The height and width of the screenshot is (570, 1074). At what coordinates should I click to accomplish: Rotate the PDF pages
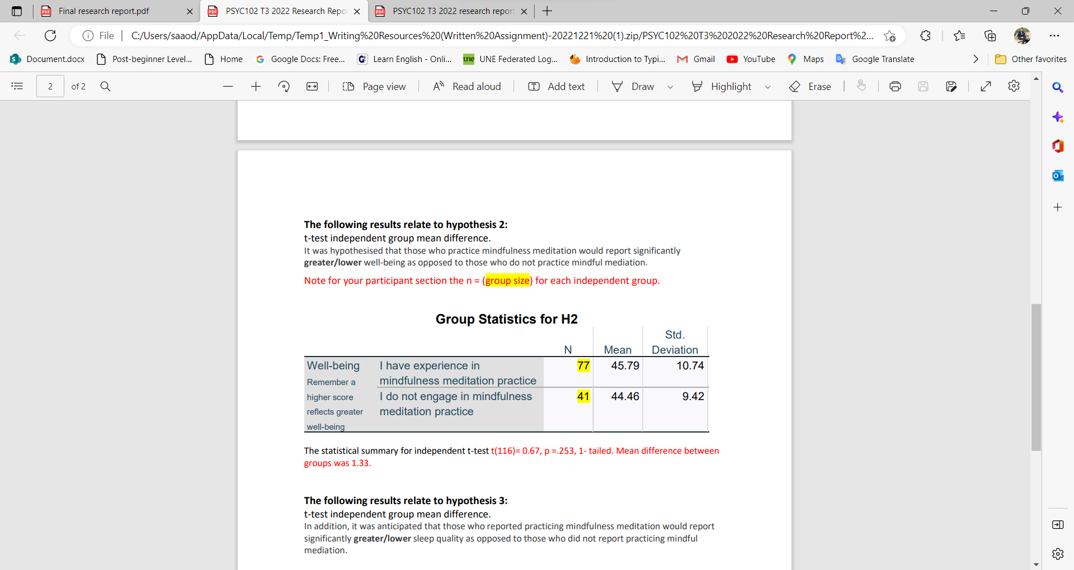coord(284,86)
